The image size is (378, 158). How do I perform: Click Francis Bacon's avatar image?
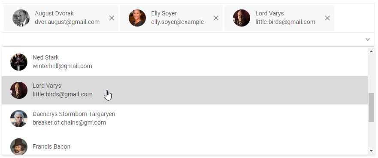tap(19, 146)
